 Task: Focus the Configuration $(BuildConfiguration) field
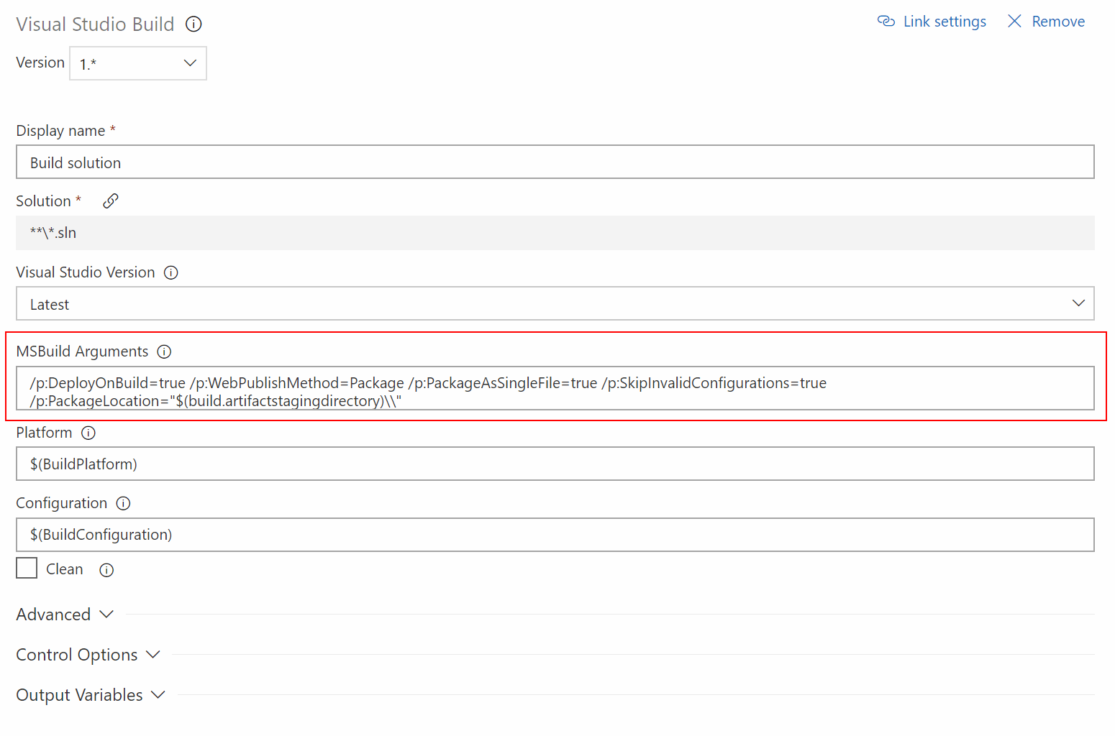pyautogui.click(x=555, y=535)
